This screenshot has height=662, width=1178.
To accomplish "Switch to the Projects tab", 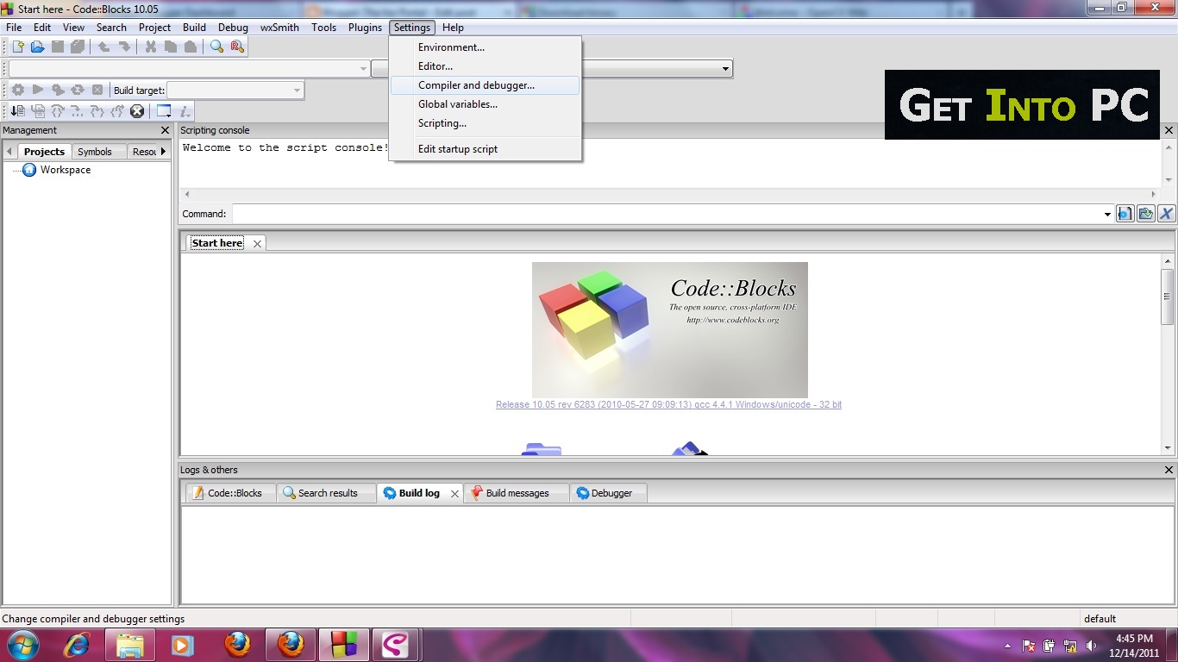I will 44,152.
